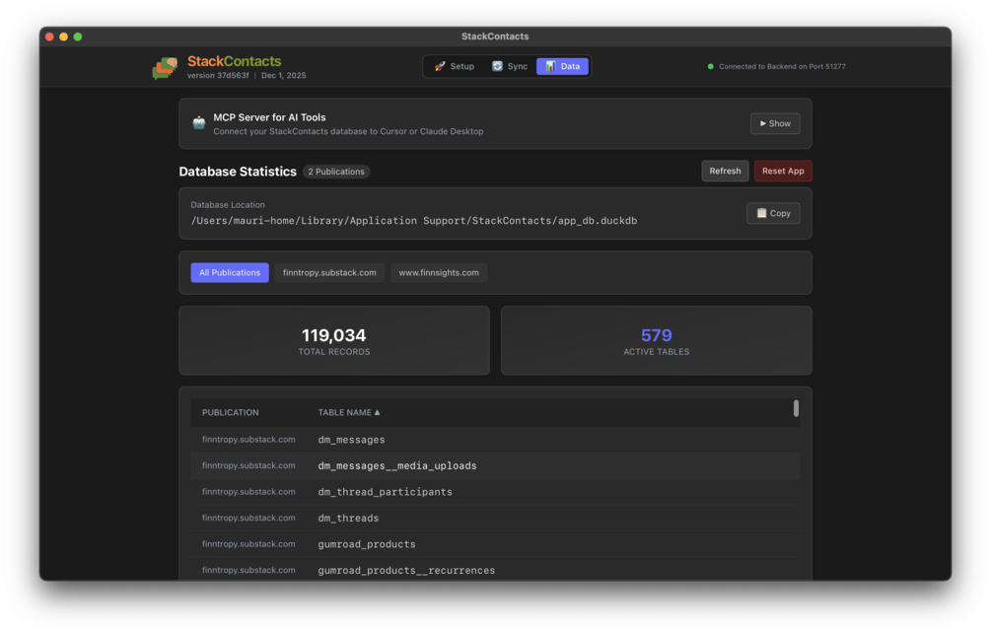Click the Dec 1, 2025 date text
This screenshot has width=991, height=633.
(284, 75)
